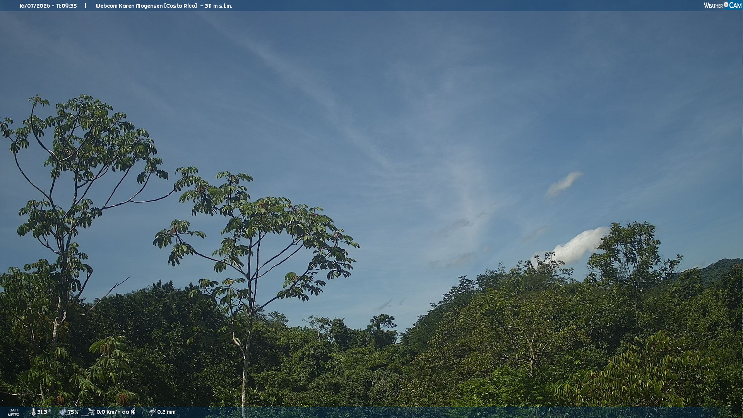Select the 16/07/2026 - 11:09:35 timestamp
The width and height of the screenshot is (743, 418).
(48, 6)
